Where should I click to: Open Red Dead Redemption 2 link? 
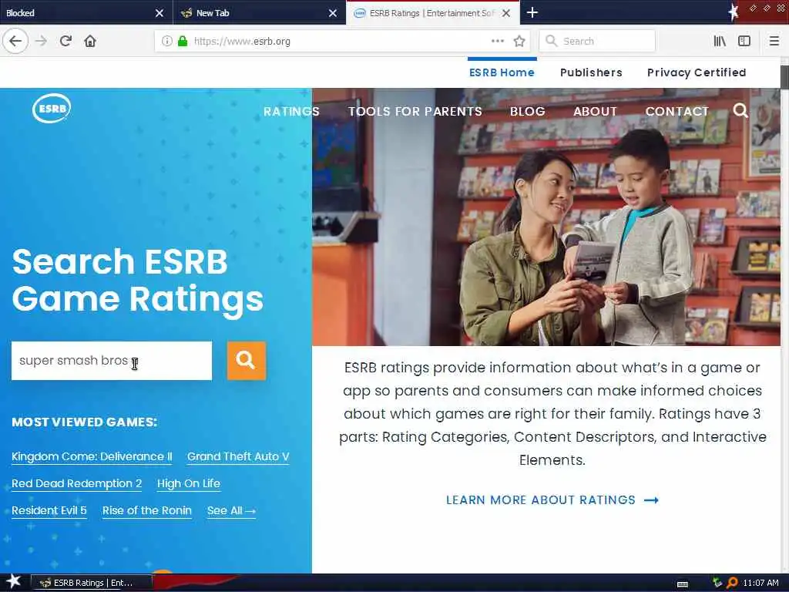coord(76,484)
